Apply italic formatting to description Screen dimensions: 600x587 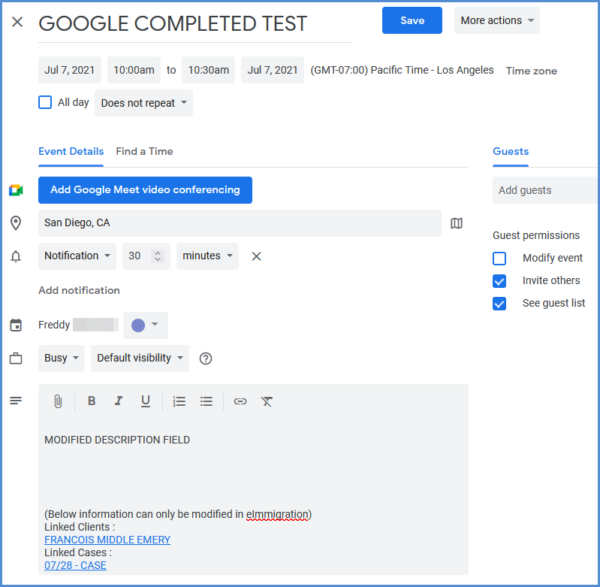pyautogui.click(x=118, y=401)
